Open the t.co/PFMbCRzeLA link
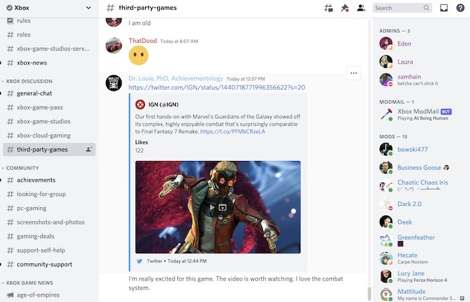This screenshot has height=302, width=470. pos(232,132)
